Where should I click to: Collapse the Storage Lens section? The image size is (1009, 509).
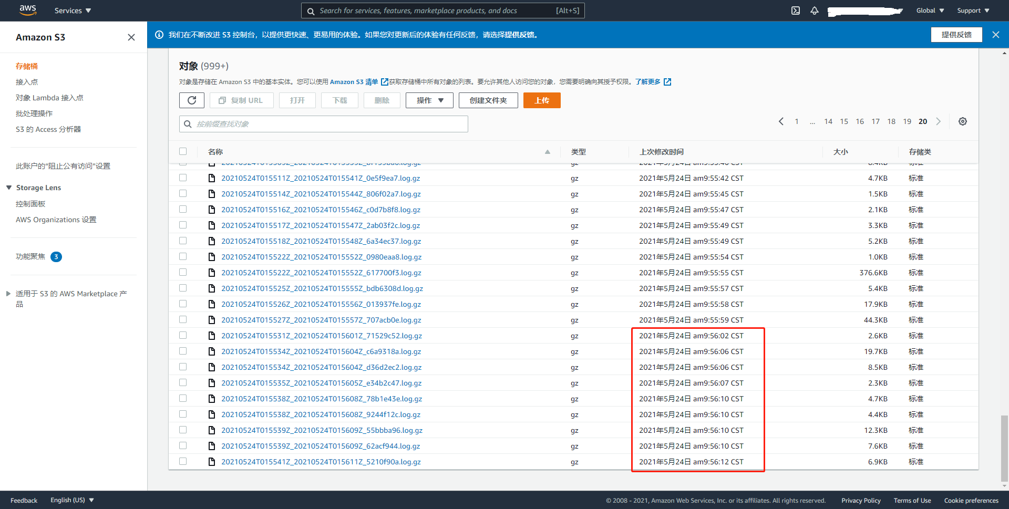[9, 188]
